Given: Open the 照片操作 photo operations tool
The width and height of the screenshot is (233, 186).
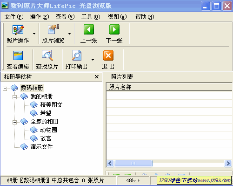Looking at the screenshot, I should click(x=18, y=34).
